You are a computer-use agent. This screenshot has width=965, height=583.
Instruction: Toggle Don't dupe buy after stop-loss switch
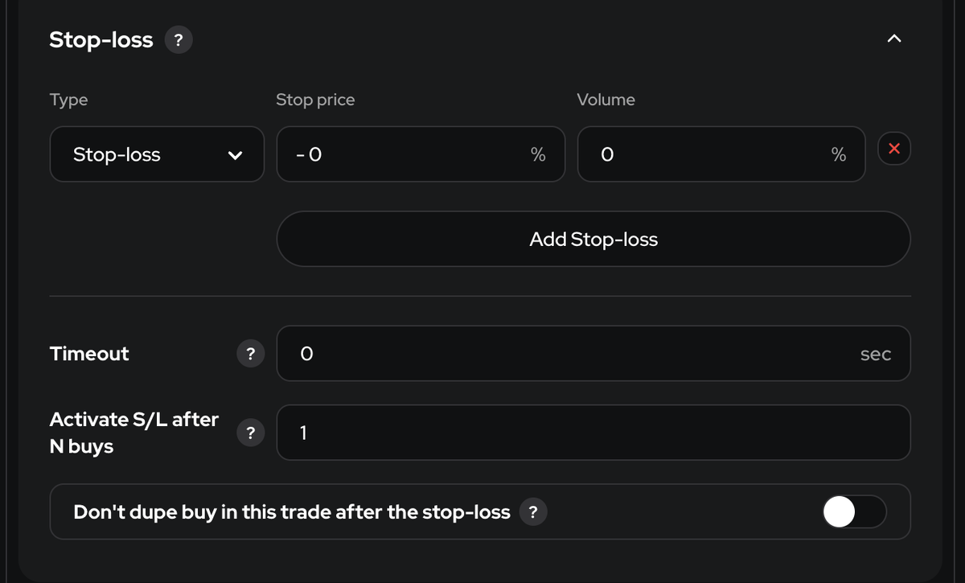853,511
